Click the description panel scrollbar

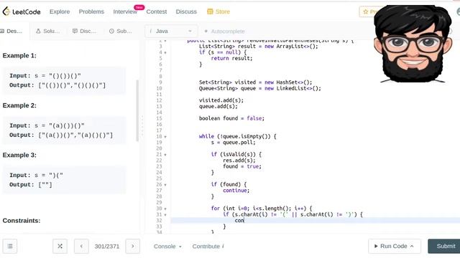pyautogui.click(x=137, y=110)
